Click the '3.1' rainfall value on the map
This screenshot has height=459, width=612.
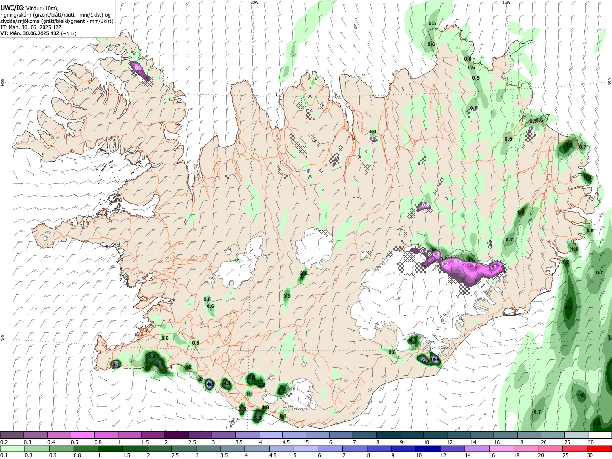(160, 364)
